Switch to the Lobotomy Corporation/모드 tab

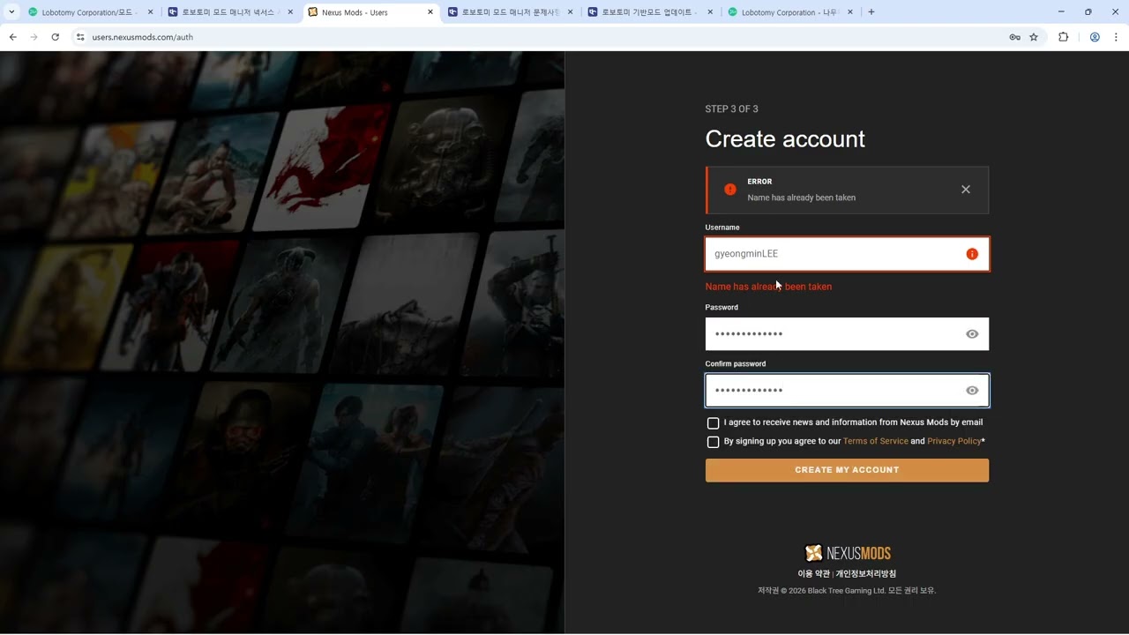[91, 12]
